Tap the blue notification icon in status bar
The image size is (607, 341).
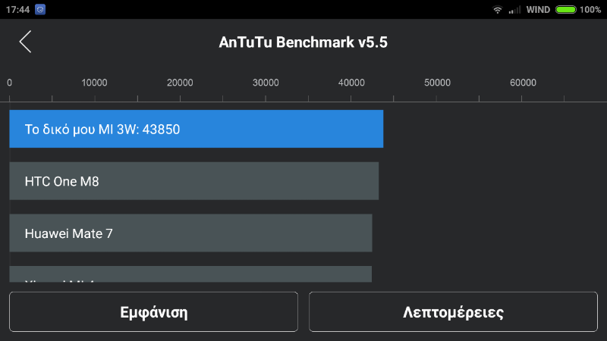point(40,10)
